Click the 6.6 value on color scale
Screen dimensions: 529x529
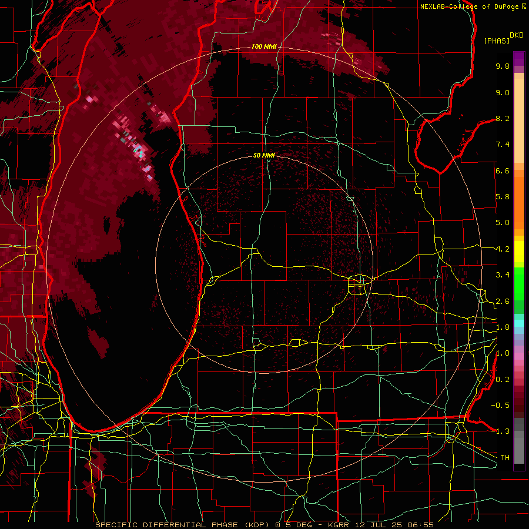click(503, 170)
